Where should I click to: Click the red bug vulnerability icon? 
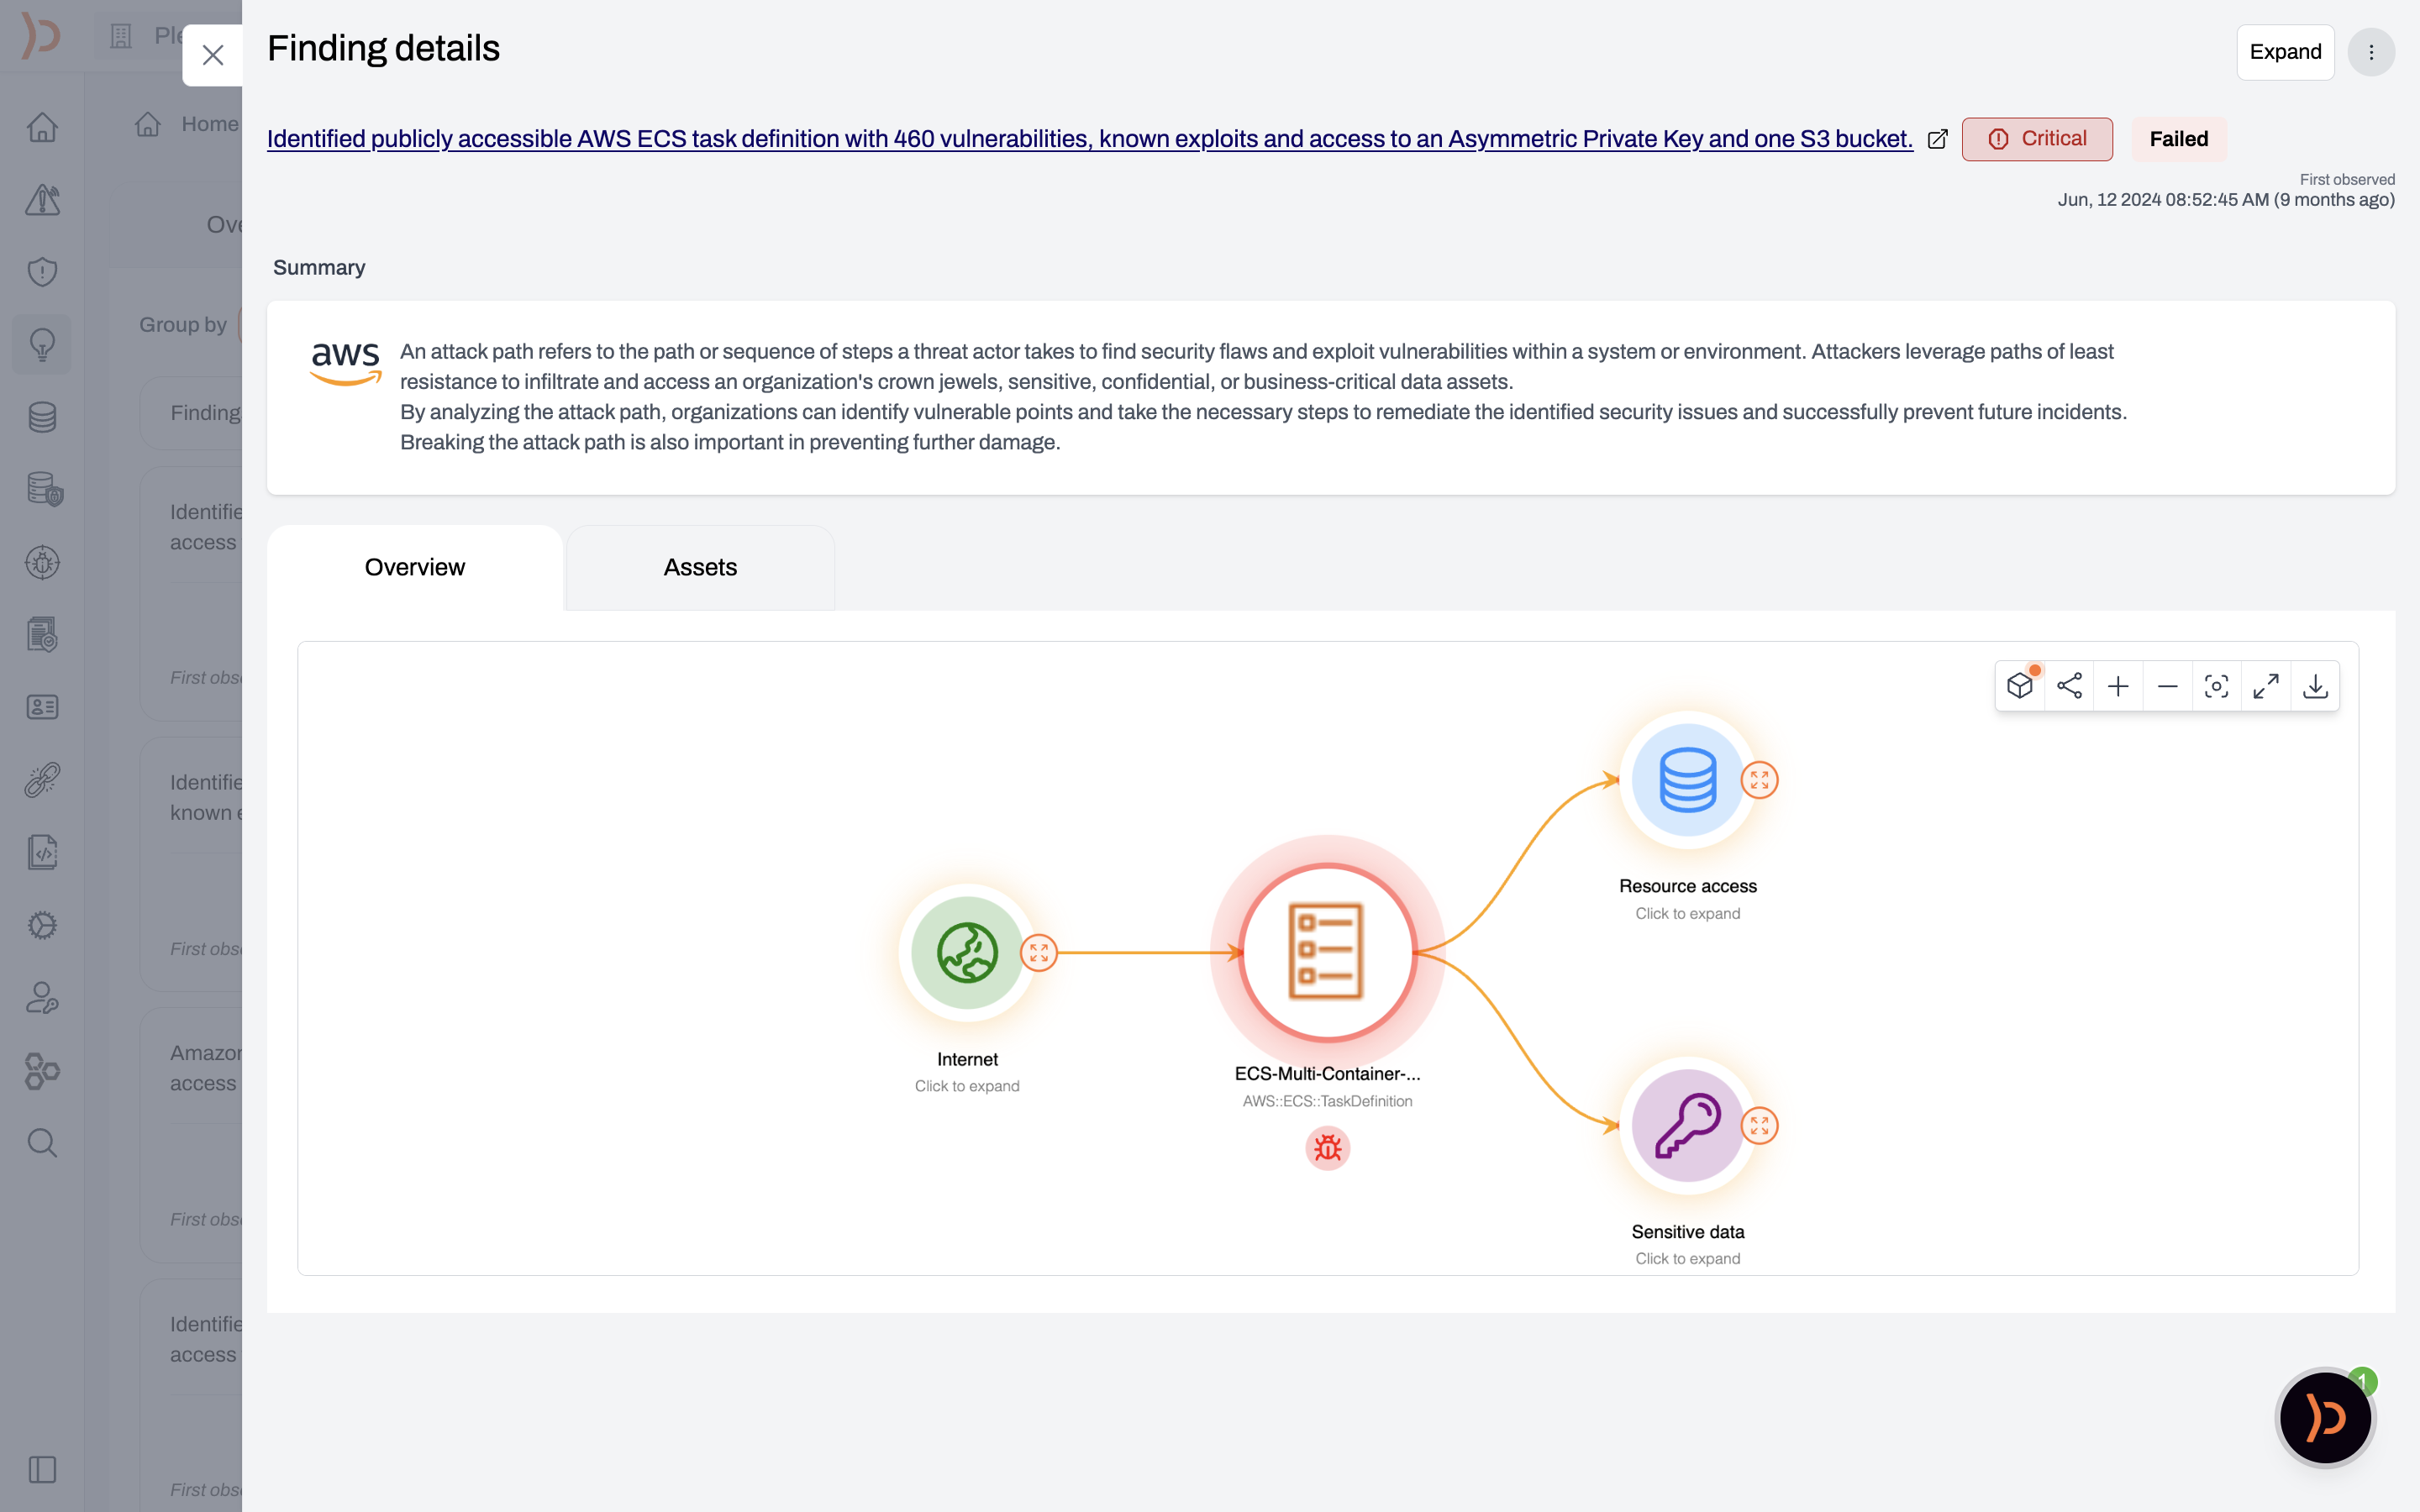click(x=1327, y=1148)
